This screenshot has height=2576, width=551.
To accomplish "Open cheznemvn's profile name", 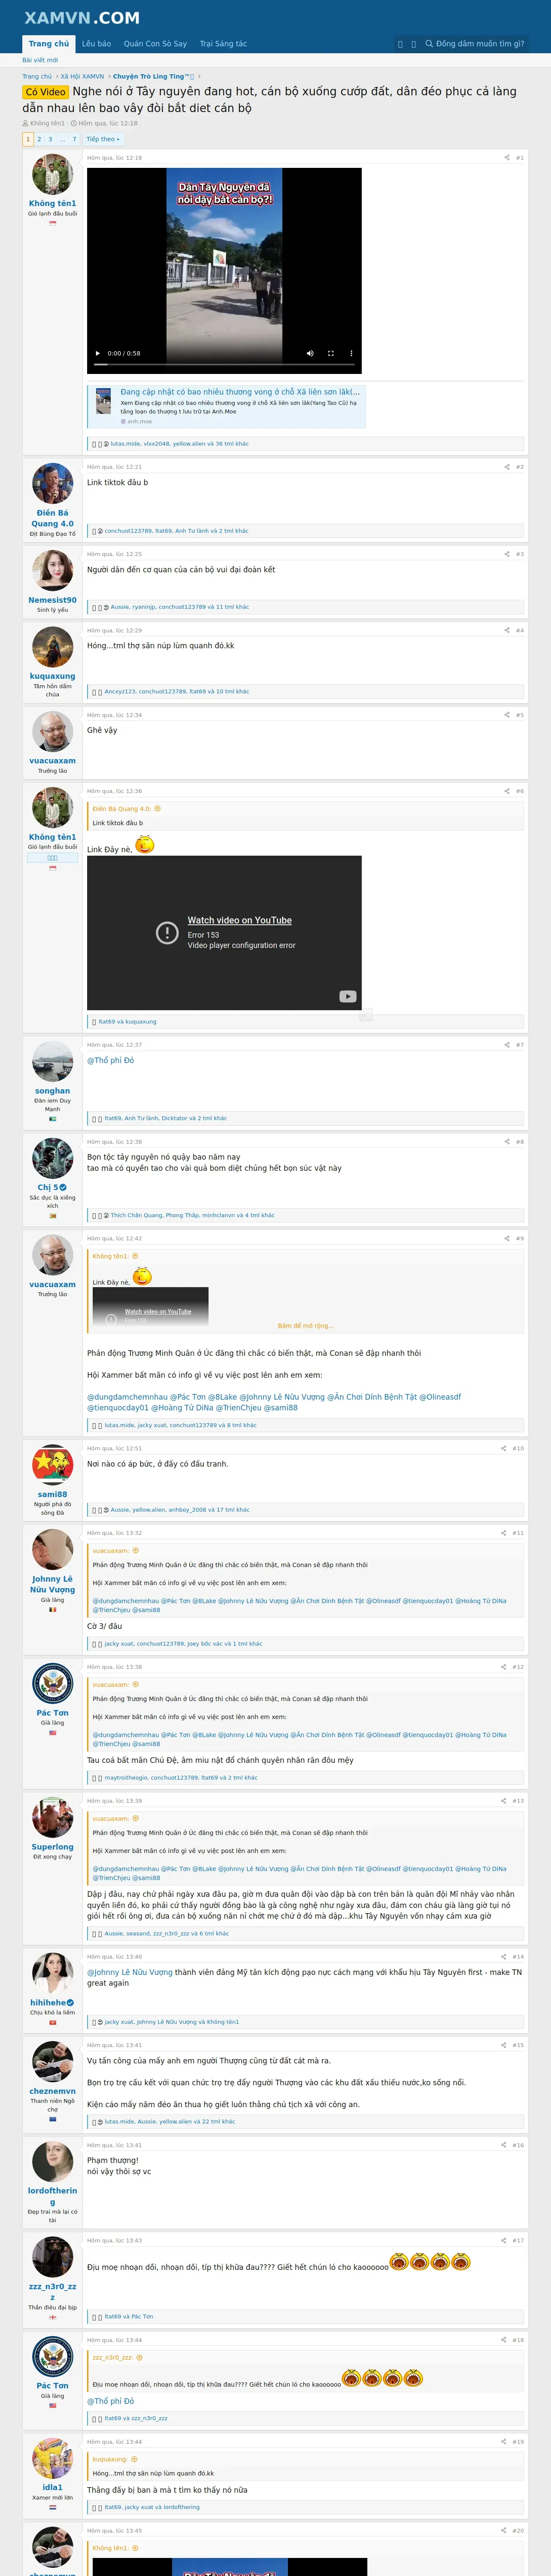I will [x=52, y=2091].
